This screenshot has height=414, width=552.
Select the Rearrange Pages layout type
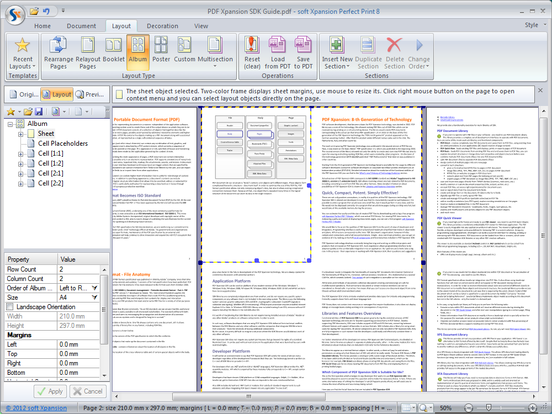click(x=59, y=53)
